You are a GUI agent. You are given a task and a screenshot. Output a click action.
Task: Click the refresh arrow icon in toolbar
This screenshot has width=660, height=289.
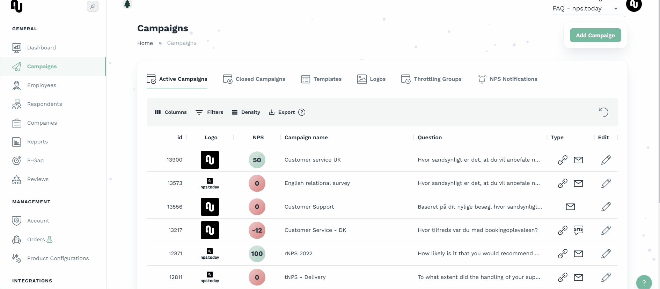[603, 112]
